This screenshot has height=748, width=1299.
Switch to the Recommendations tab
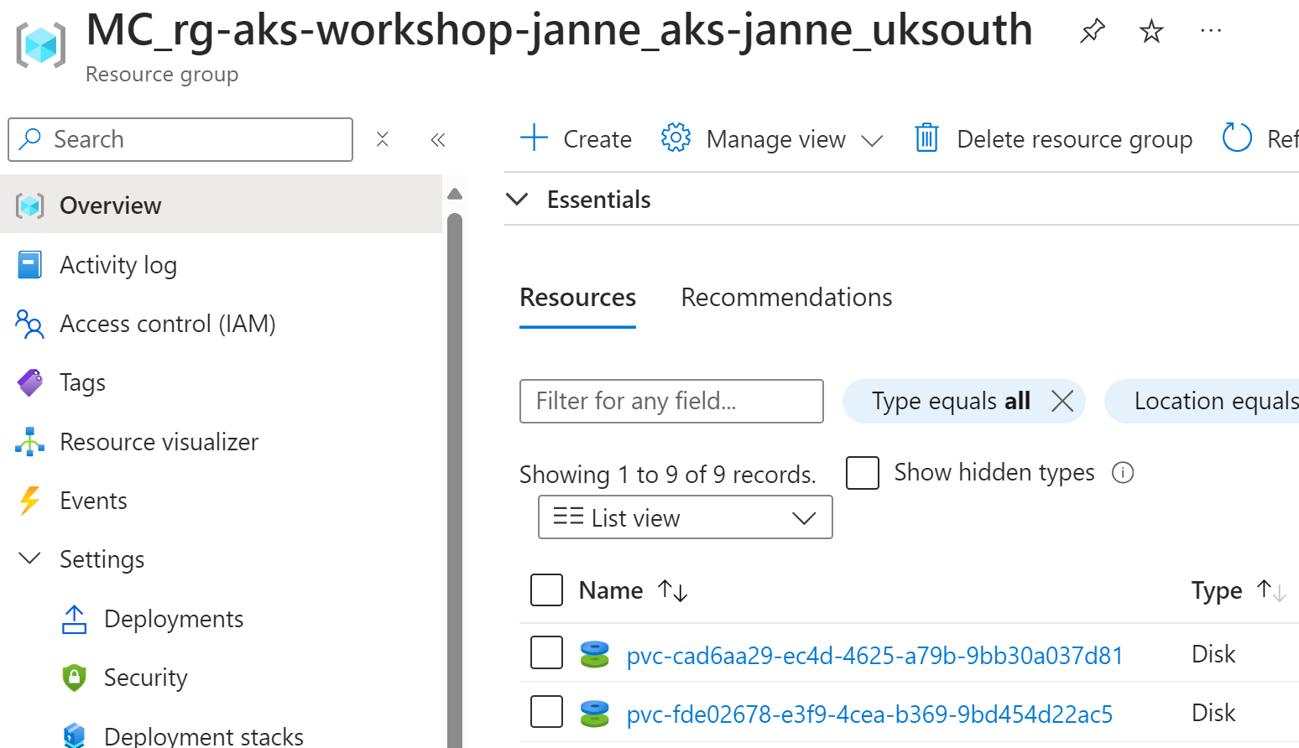[x=786, y=298]
